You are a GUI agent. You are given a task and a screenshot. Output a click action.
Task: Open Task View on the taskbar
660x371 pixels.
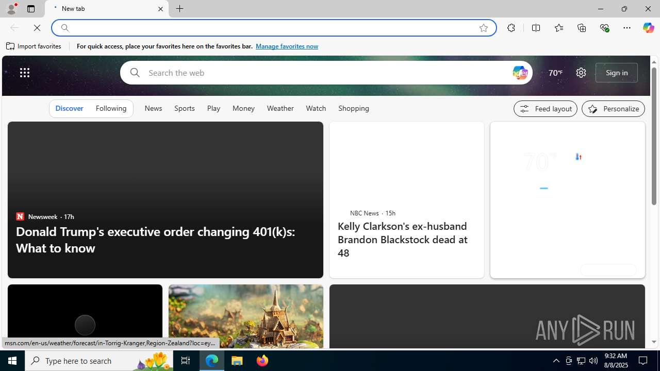tap(186, 361)
